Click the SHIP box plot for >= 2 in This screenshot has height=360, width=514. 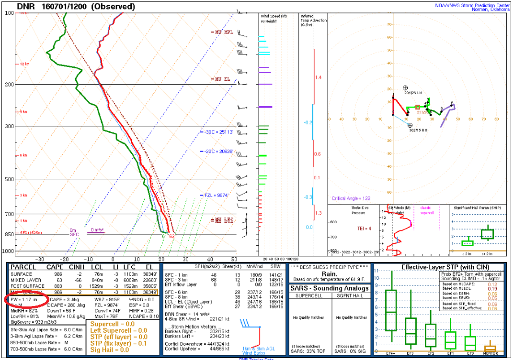tap(487, 234)
